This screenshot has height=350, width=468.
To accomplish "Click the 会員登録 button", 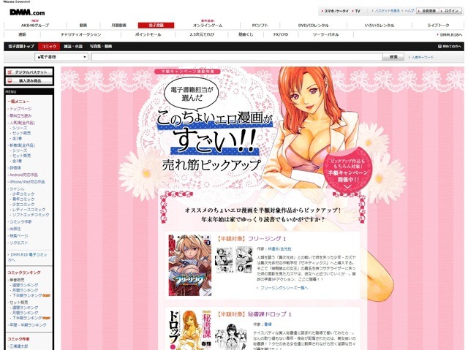I will point(429,11).
